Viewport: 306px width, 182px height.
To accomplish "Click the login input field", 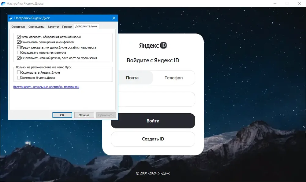I will pyautogui.click(x=156, y=99).
